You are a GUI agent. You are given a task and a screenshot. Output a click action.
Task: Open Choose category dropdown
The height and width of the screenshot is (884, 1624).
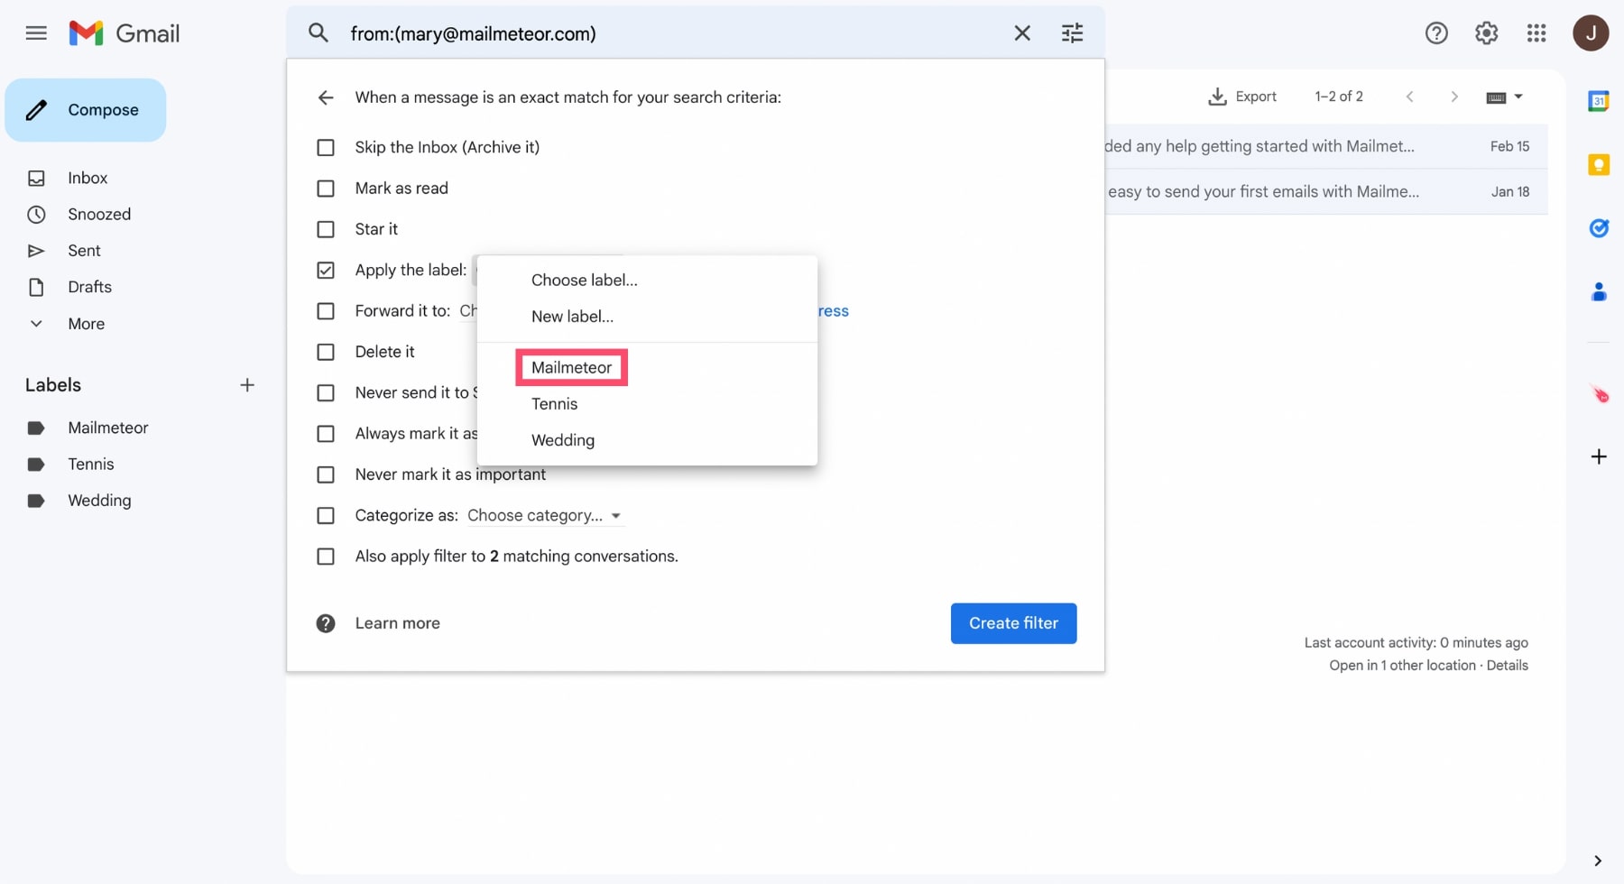tap(544, 515)
